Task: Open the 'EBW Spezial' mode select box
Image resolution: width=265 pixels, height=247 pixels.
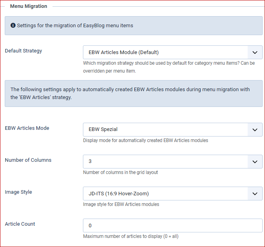Action: coord(165,129)
